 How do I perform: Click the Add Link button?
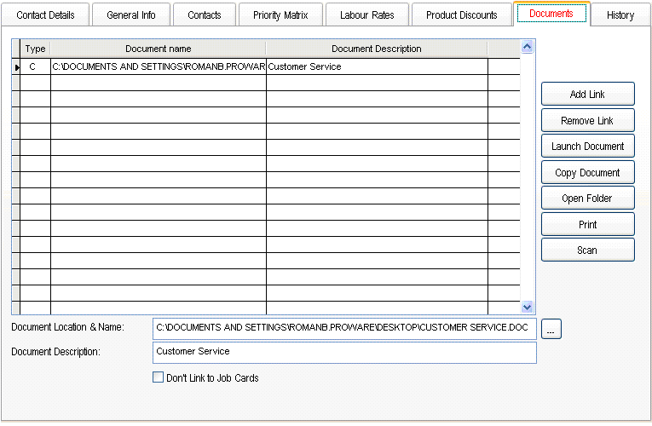click(x=587, y=95)
